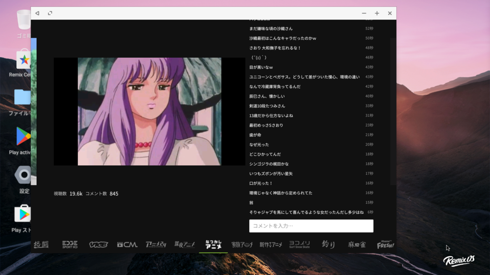The width and height of the screenshot is (490, 275).
Task: Click the 845 comment count
Action: pyautogui.click(x=114, y=194)
